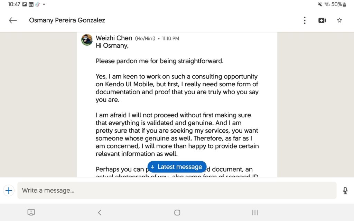354x221 pixels.
Task: Open the three-dot more options menu
Action: [304, 20]
